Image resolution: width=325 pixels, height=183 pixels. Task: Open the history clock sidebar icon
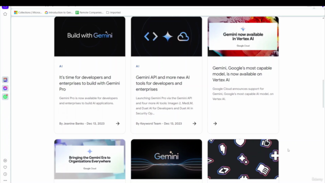coord(5,174)
